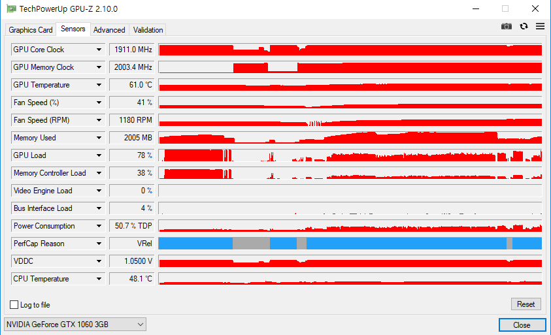551x335 pixels.
Task: Click the 1180 RPM fan speed value
Action: (132, 120)
